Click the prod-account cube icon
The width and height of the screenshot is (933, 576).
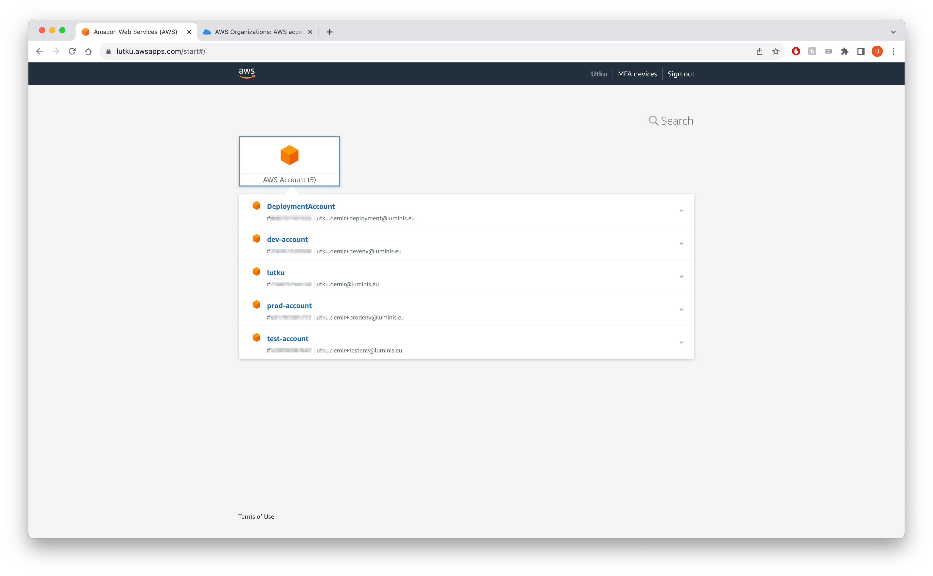point(257,305)
